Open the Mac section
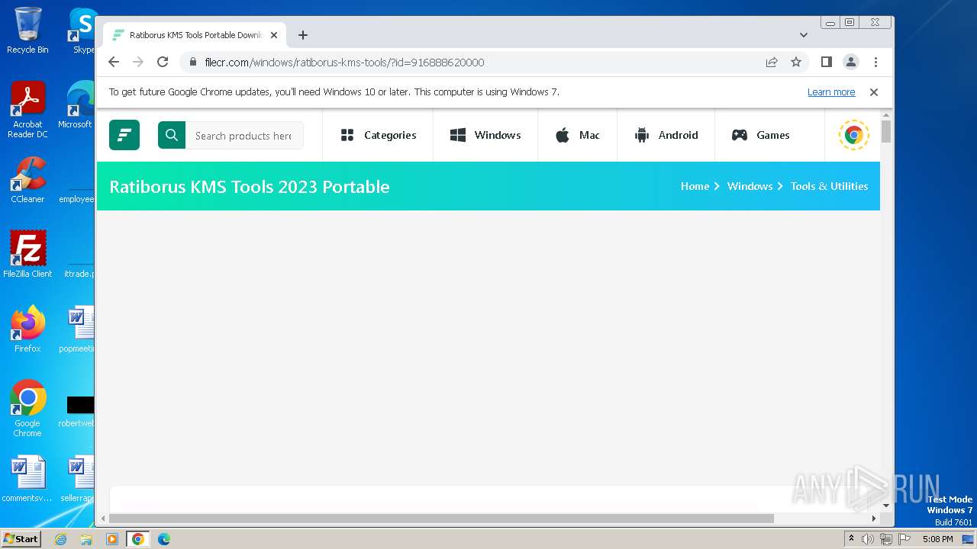This screenshot has width=977, height=549. pos(578,135)
